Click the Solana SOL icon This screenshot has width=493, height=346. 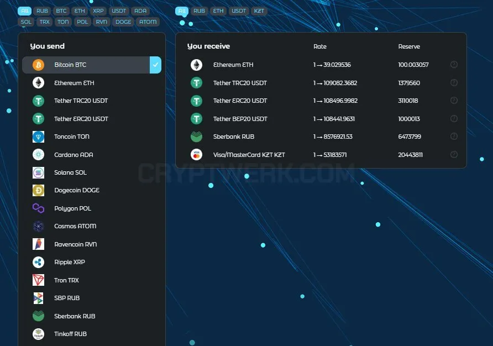[x=38, y=172]
